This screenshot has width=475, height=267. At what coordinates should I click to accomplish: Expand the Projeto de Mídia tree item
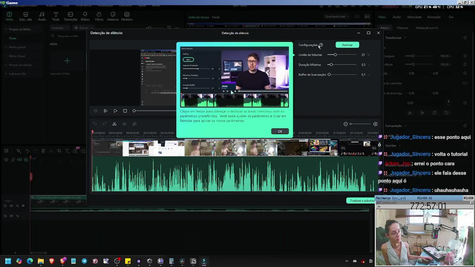[x=6, y=29]
